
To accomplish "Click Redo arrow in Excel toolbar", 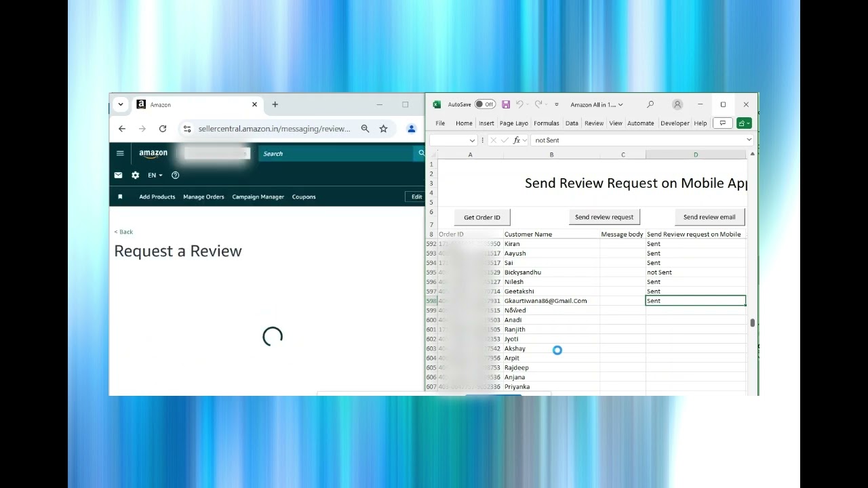I will [x=538, y=104].
